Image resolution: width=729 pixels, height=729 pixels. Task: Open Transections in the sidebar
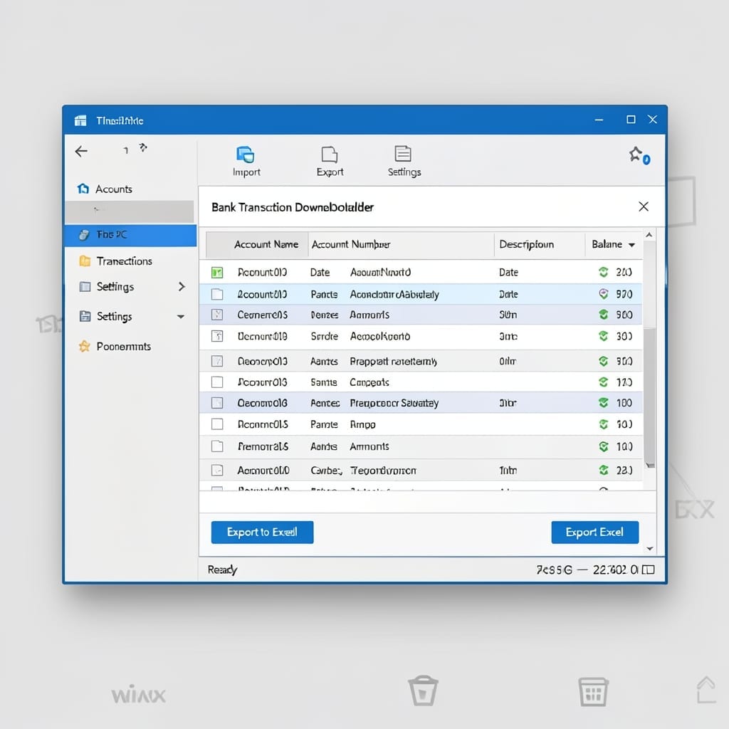pyautogui.click(x=124, y=261)
